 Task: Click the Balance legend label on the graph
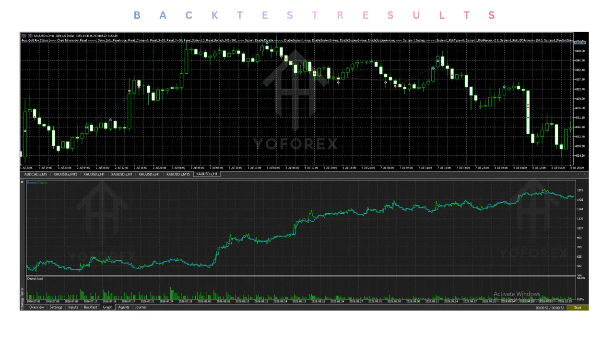pyautogui.click(x=31, y=183)
